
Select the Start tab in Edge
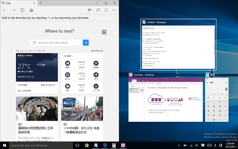(19, 3)
